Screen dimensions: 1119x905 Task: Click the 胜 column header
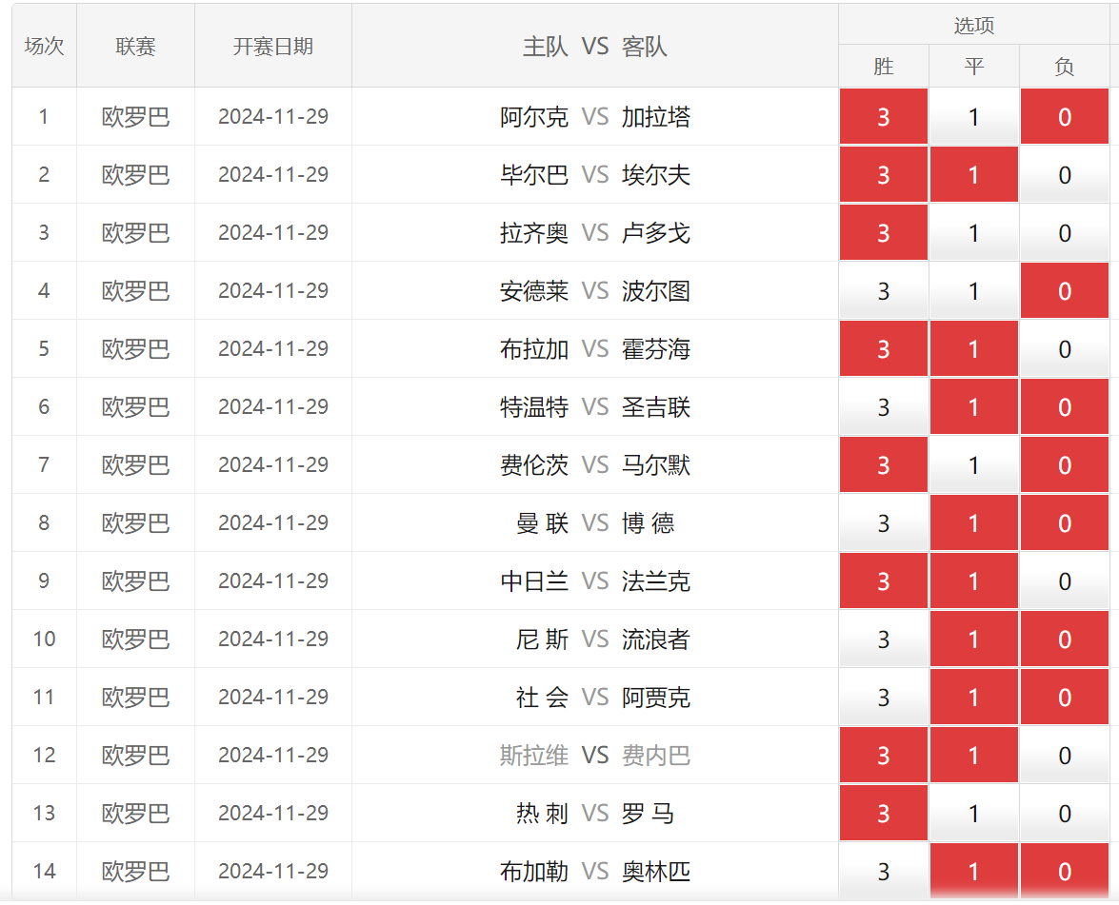(x=883, y=67)
